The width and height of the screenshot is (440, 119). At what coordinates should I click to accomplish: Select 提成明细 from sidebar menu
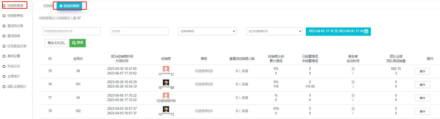[14, 36]
